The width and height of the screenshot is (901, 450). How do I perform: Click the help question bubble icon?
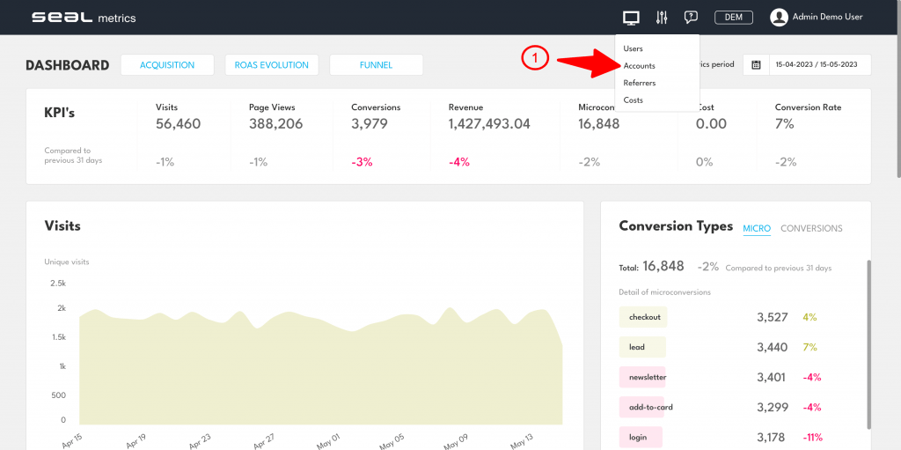pos(691,17)
